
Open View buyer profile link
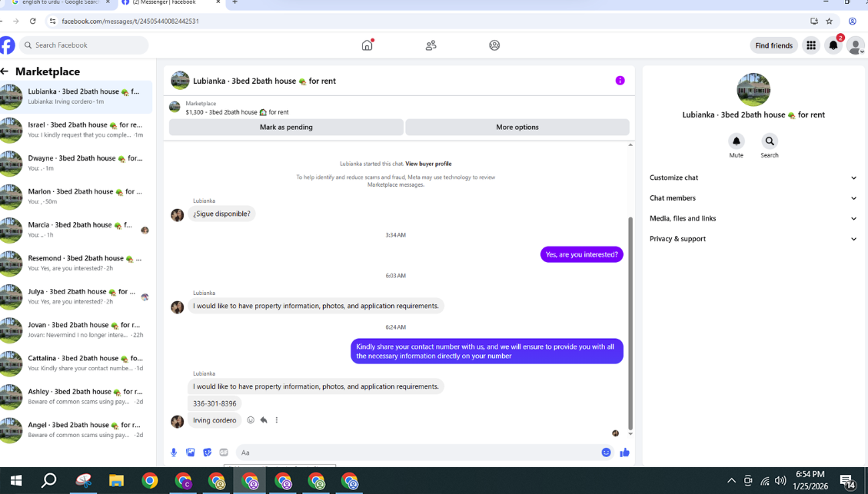coord(428,164)
